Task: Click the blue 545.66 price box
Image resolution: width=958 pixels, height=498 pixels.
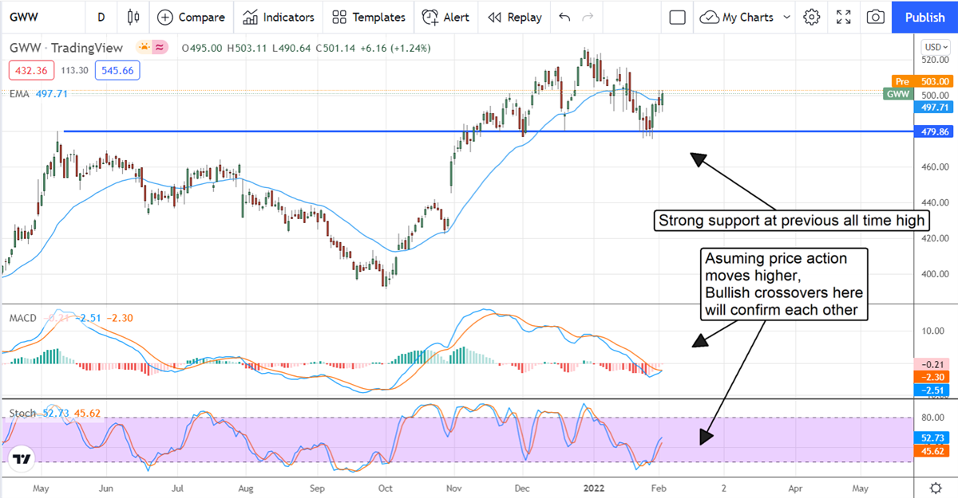Action: (117, 70)
